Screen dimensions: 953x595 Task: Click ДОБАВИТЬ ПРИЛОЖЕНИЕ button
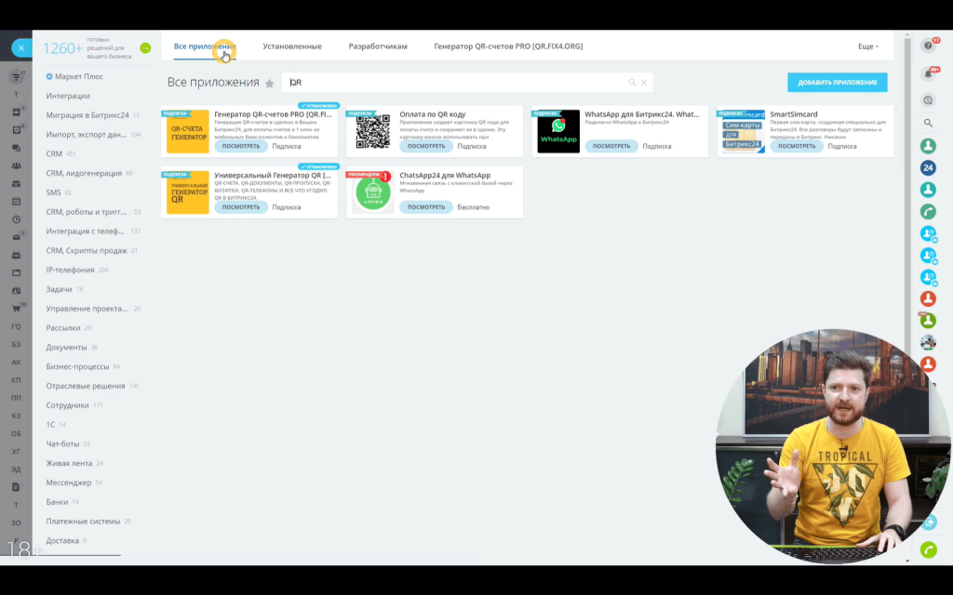coord(837,82)
